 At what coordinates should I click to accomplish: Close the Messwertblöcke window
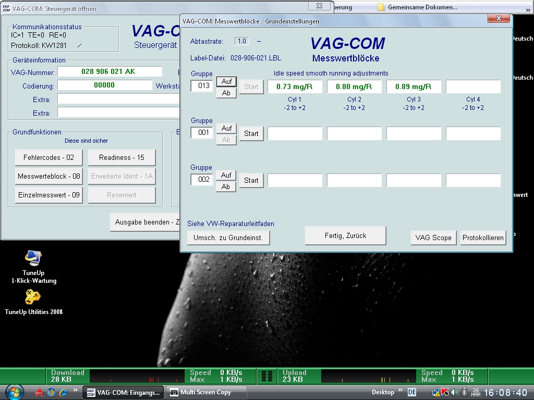499,18
